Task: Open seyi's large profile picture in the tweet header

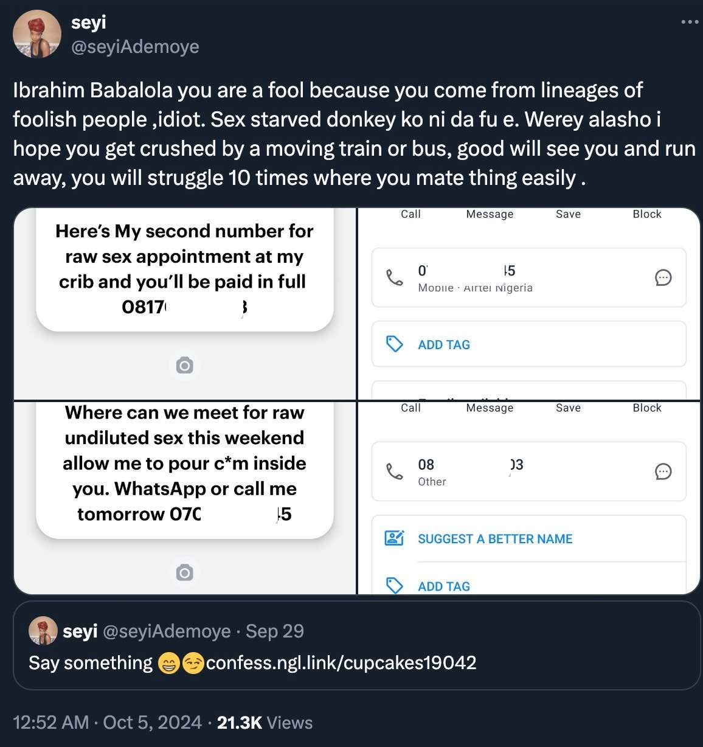Action: click(37, 35)
